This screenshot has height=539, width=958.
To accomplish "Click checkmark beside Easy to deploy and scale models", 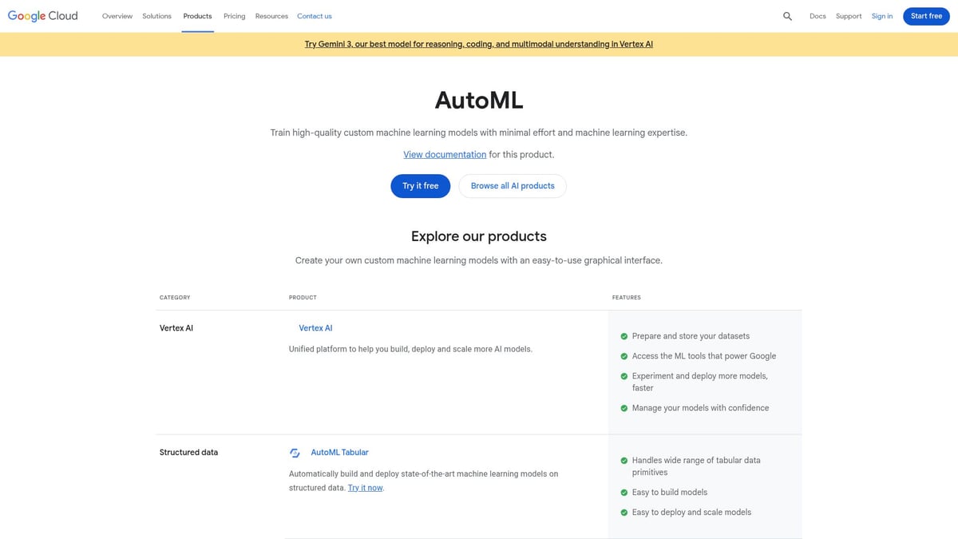I will pyautogui.click(x=624, y=513).
